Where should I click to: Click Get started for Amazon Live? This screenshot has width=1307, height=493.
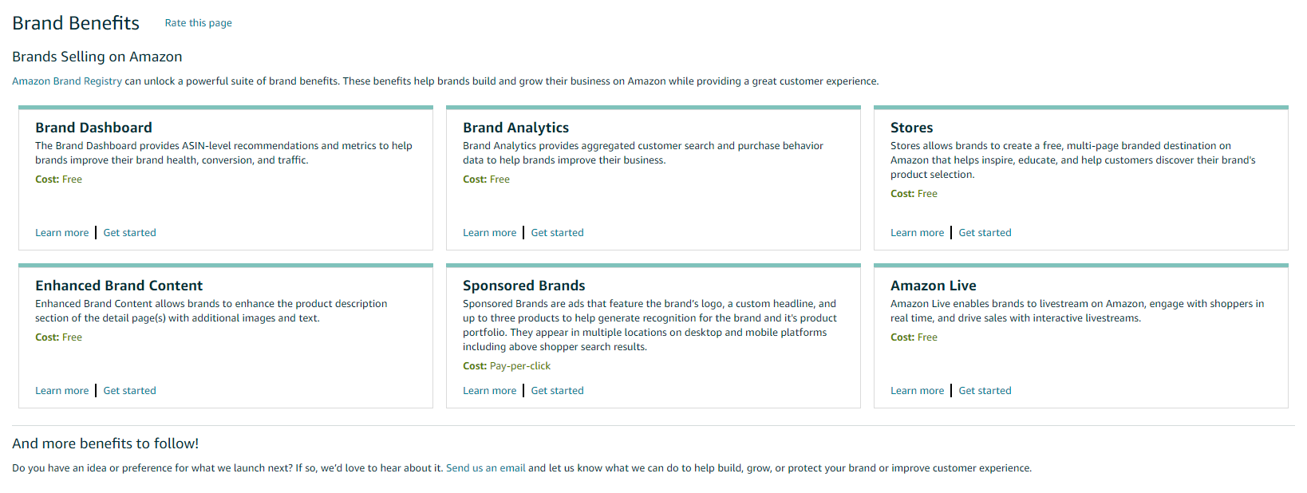tap(985, 390)
